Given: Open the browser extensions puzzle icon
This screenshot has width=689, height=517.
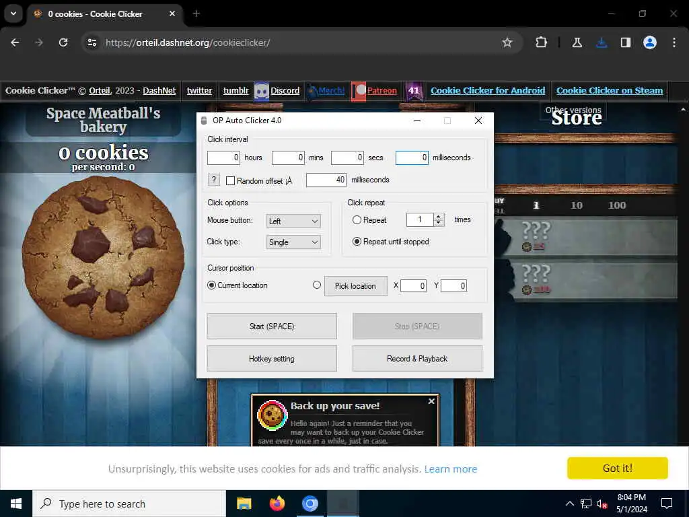Looking at the screenshot, I should pyautogui.click(x=542, y=42).
